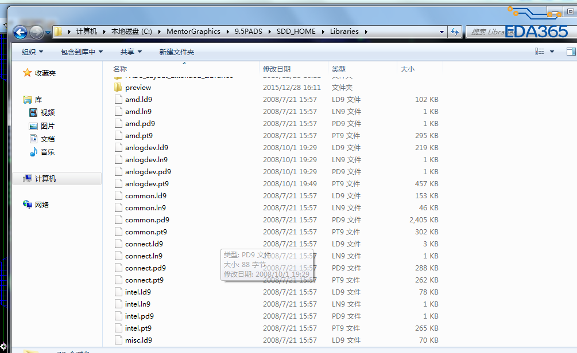Viewport: 577px width, 353px height.
Task: Click the folder icon in address bar
Action: (58, 32)
